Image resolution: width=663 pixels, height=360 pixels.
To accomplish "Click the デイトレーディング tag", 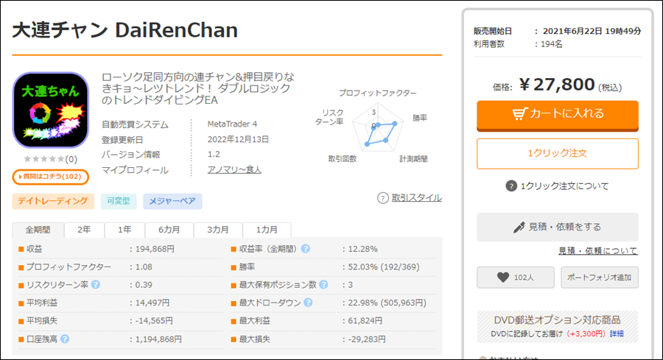I will [53, 201].
